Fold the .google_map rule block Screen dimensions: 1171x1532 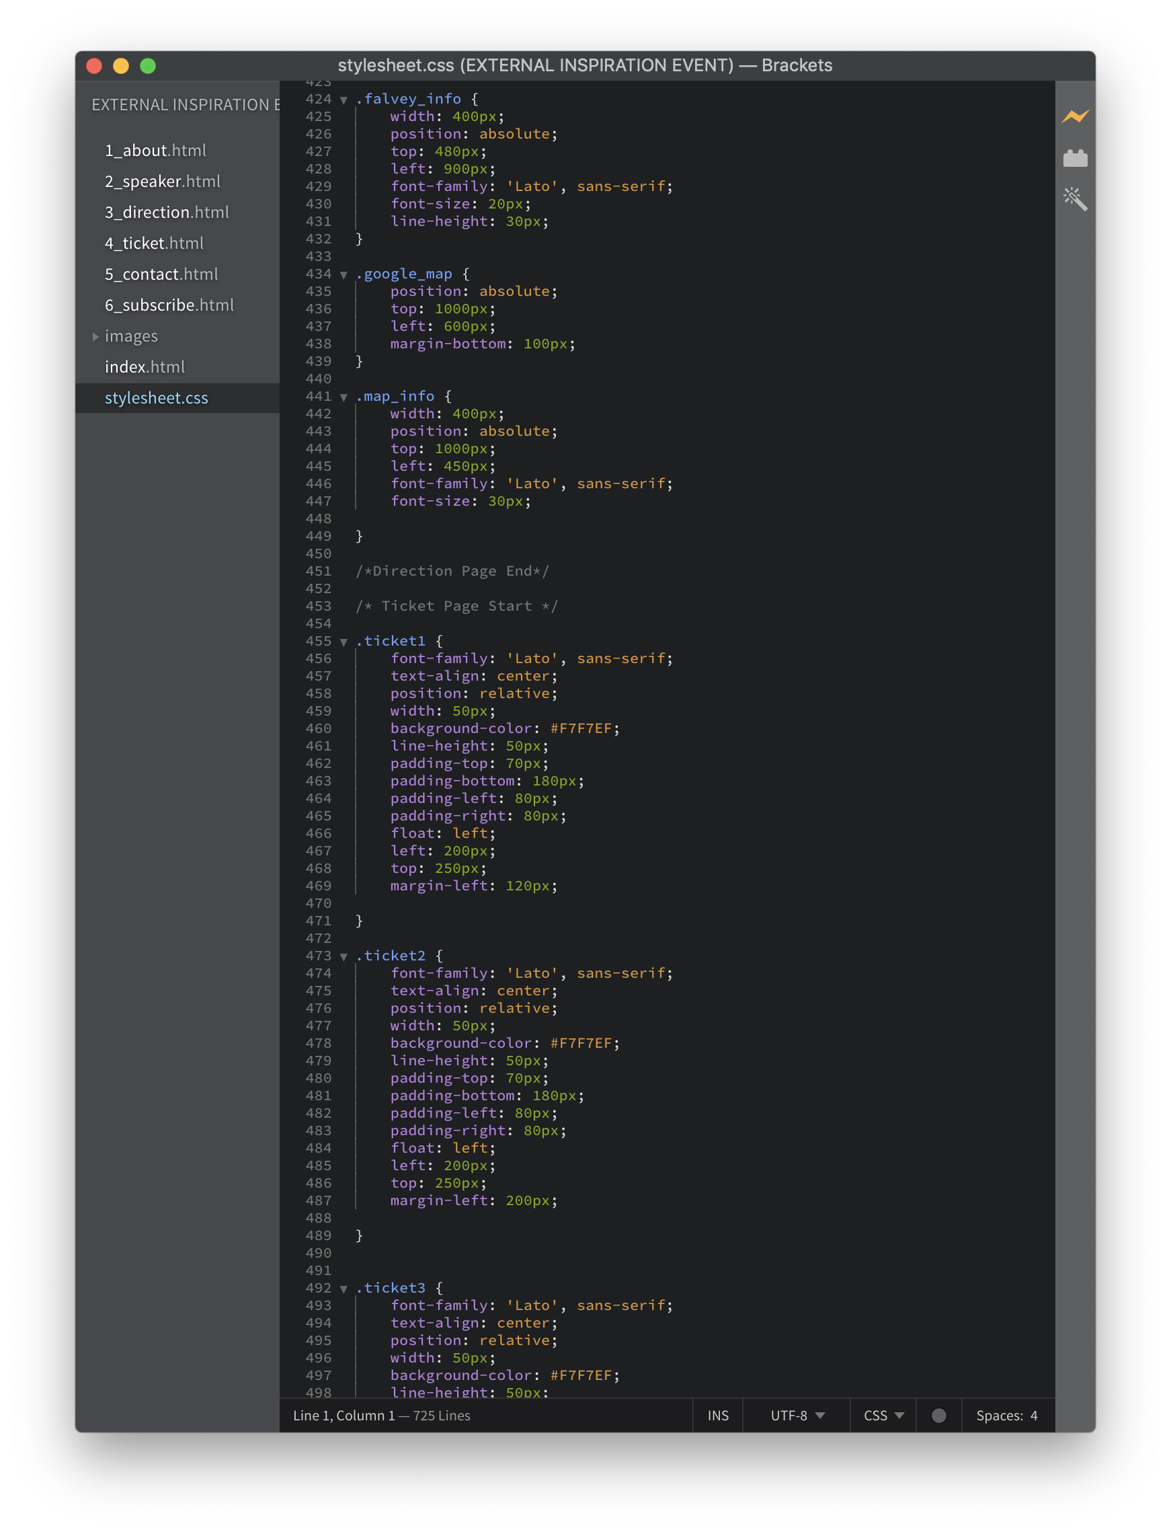click(x=344, y=276)
